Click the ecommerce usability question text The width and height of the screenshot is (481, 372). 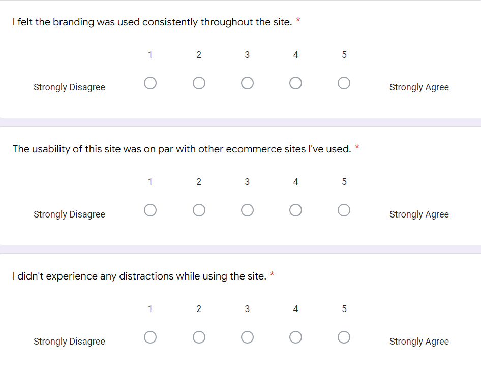tap(182, 149)
